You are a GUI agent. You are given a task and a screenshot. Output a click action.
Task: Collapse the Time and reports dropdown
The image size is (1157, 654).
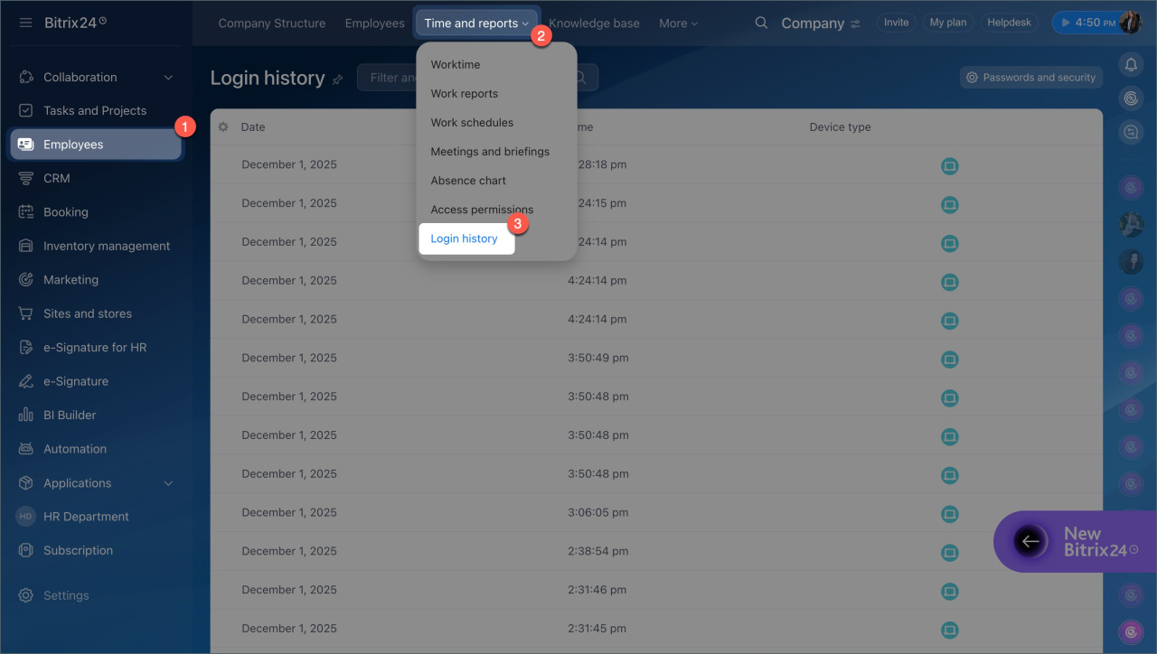[476, 23]
